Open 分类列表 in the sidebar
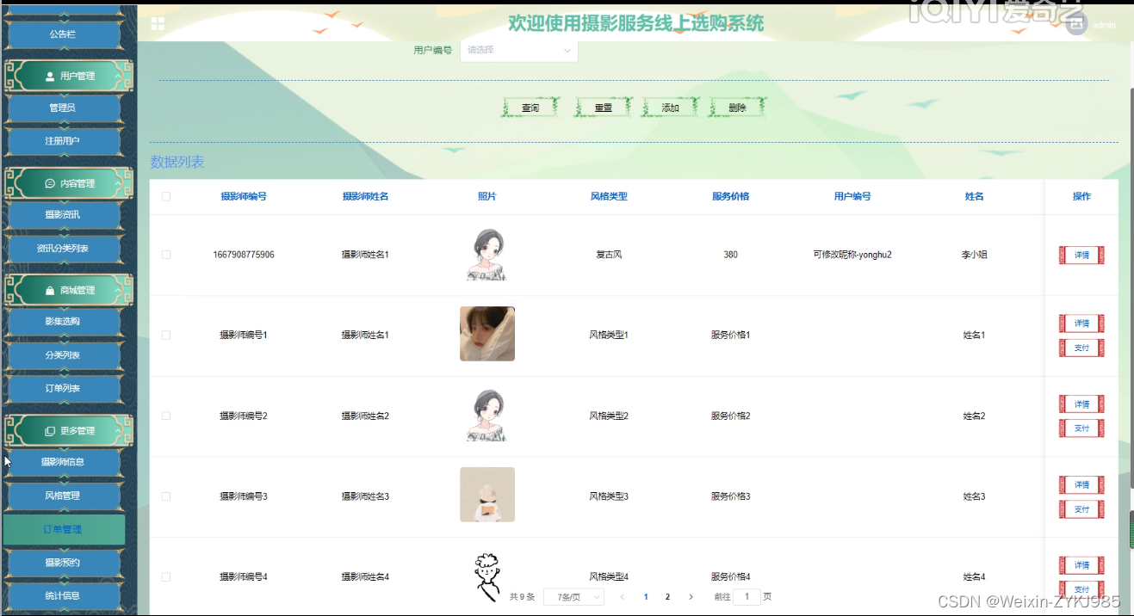Image resolution: width=1134 pixels, height=616 pixels. click(x=62, y=354)
